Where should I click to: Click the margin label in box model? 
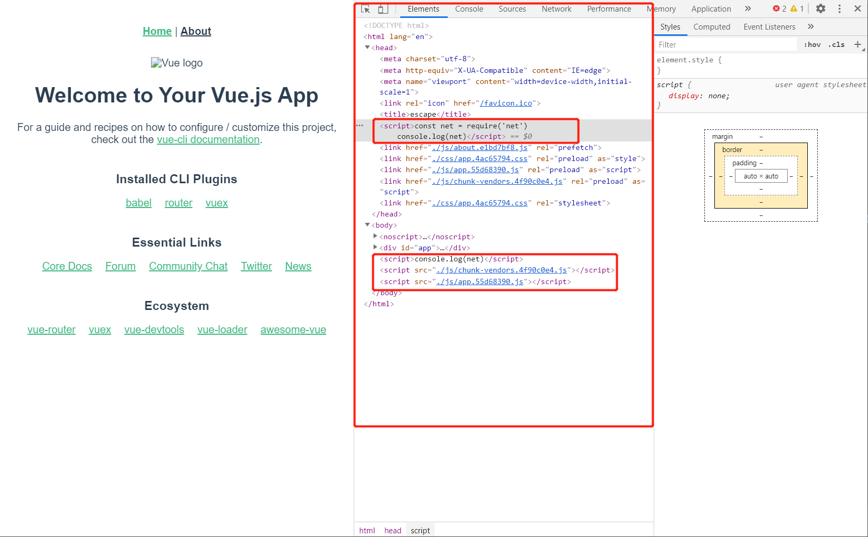click(722, 137)
